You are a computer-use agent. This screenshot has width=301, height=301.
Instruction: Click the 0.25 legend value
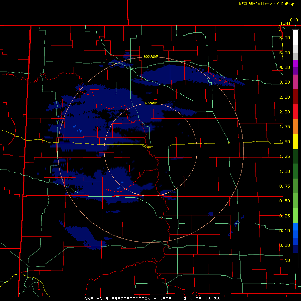[x=285, y=216]
